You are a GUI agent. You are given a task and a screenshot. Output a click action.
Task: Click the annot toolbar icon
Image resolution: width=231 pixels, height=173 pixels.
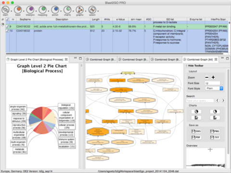(55, 10)
